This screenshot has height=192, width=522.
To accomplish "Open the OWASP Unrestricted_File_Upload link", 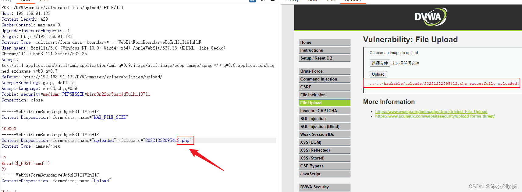I will [431, 111].
